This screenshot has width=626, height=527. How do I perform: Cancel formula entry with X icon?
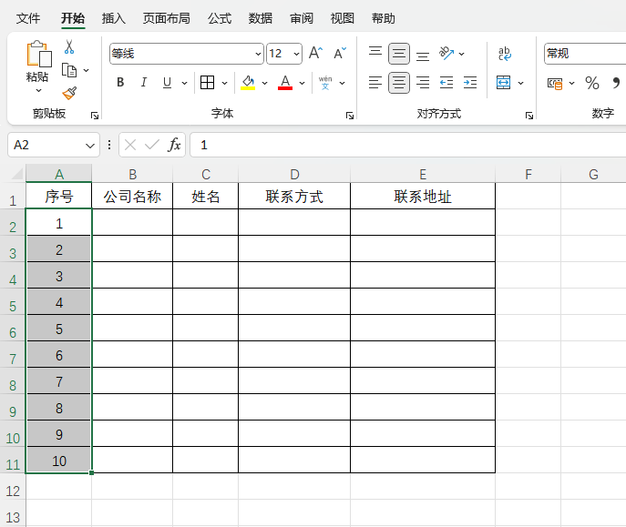130,145
